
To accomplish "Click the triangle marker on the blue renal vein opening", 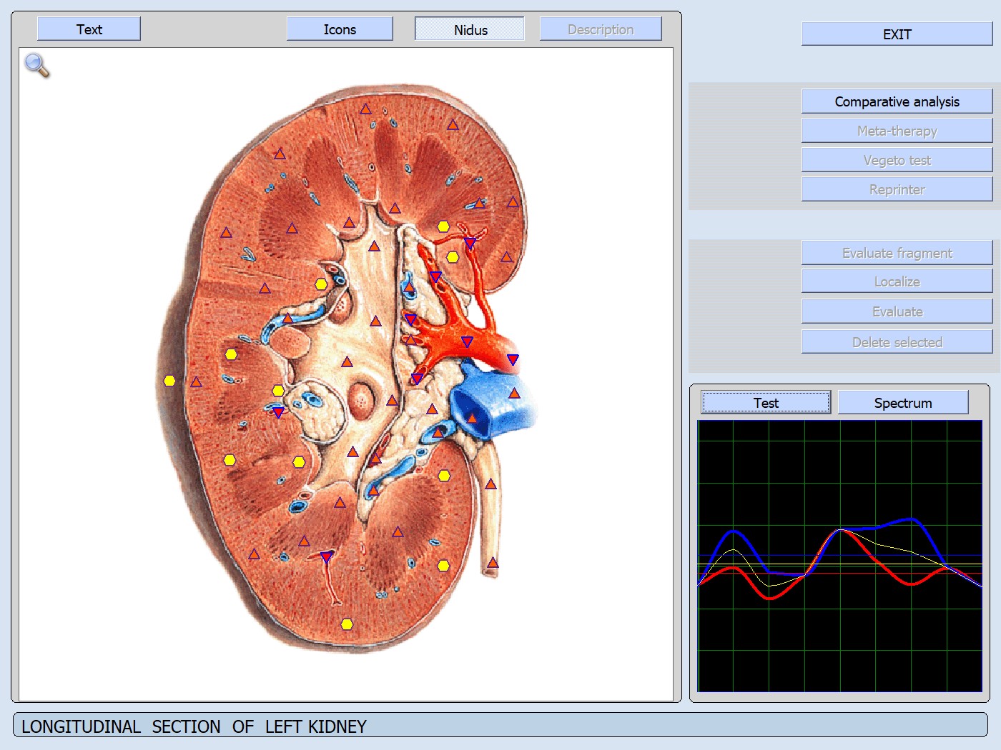I will pyautogui.click(x=472, y=418).
